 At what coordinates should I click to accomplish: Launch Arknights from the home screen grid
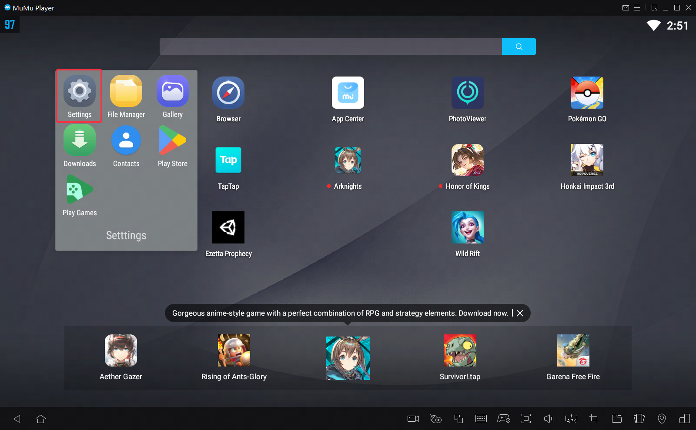point(348,160)
